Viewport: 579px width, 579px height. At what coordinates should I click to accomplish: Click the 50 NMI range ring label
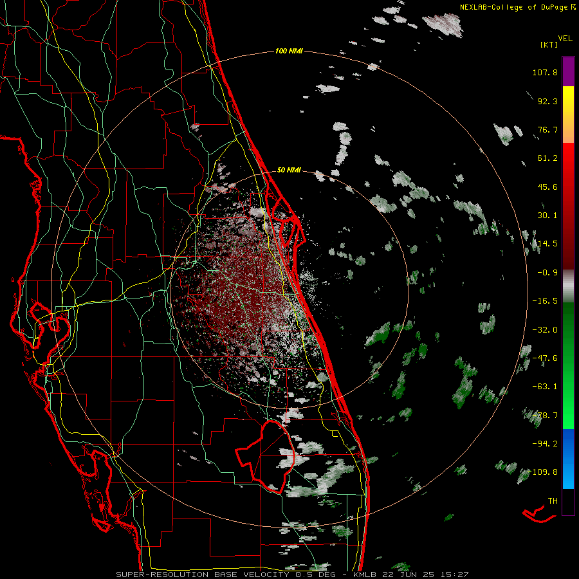289,170
